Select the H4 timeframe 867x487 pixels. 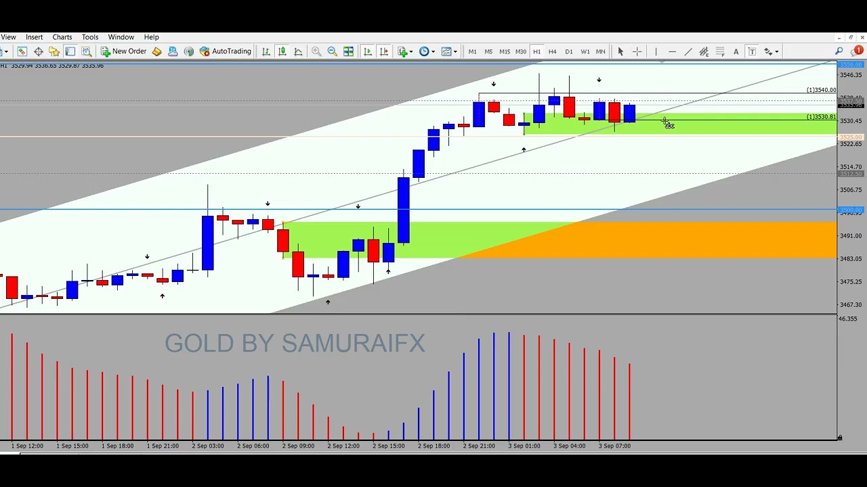pyautogui.click(x=553, y=51)
